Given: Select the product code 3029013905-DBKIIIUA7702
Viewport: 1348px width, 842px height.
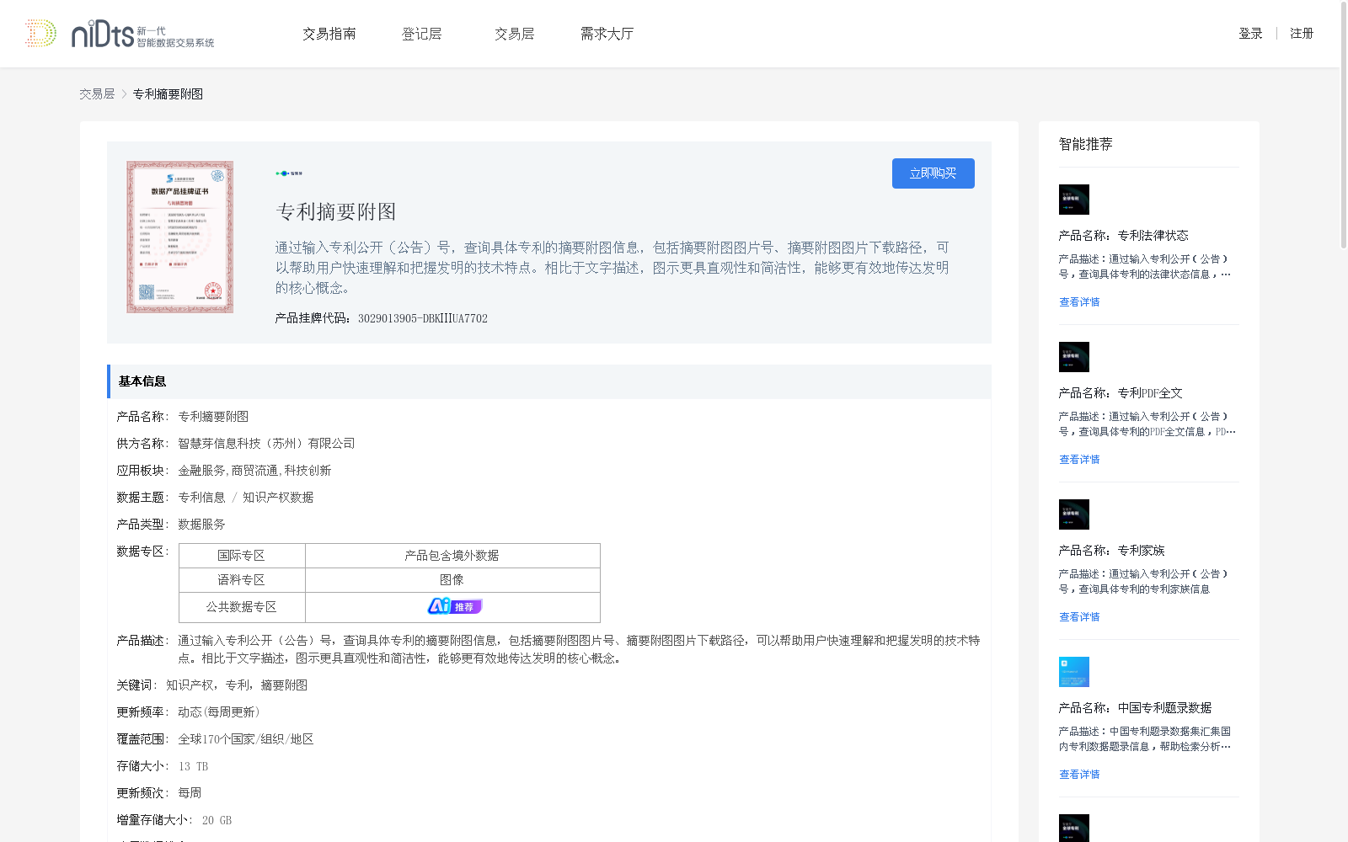Looking at the screenshot, I should 423,318.
